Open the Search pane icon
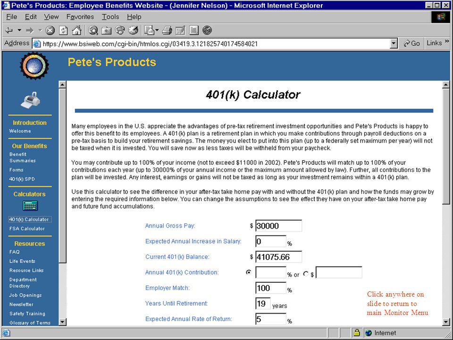 (x=93, y=30)
